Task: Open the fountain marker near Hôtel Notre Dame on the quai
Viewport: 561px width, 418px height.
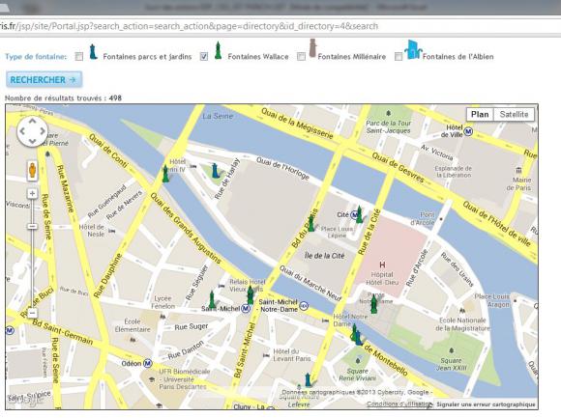Action: [354, 333]
